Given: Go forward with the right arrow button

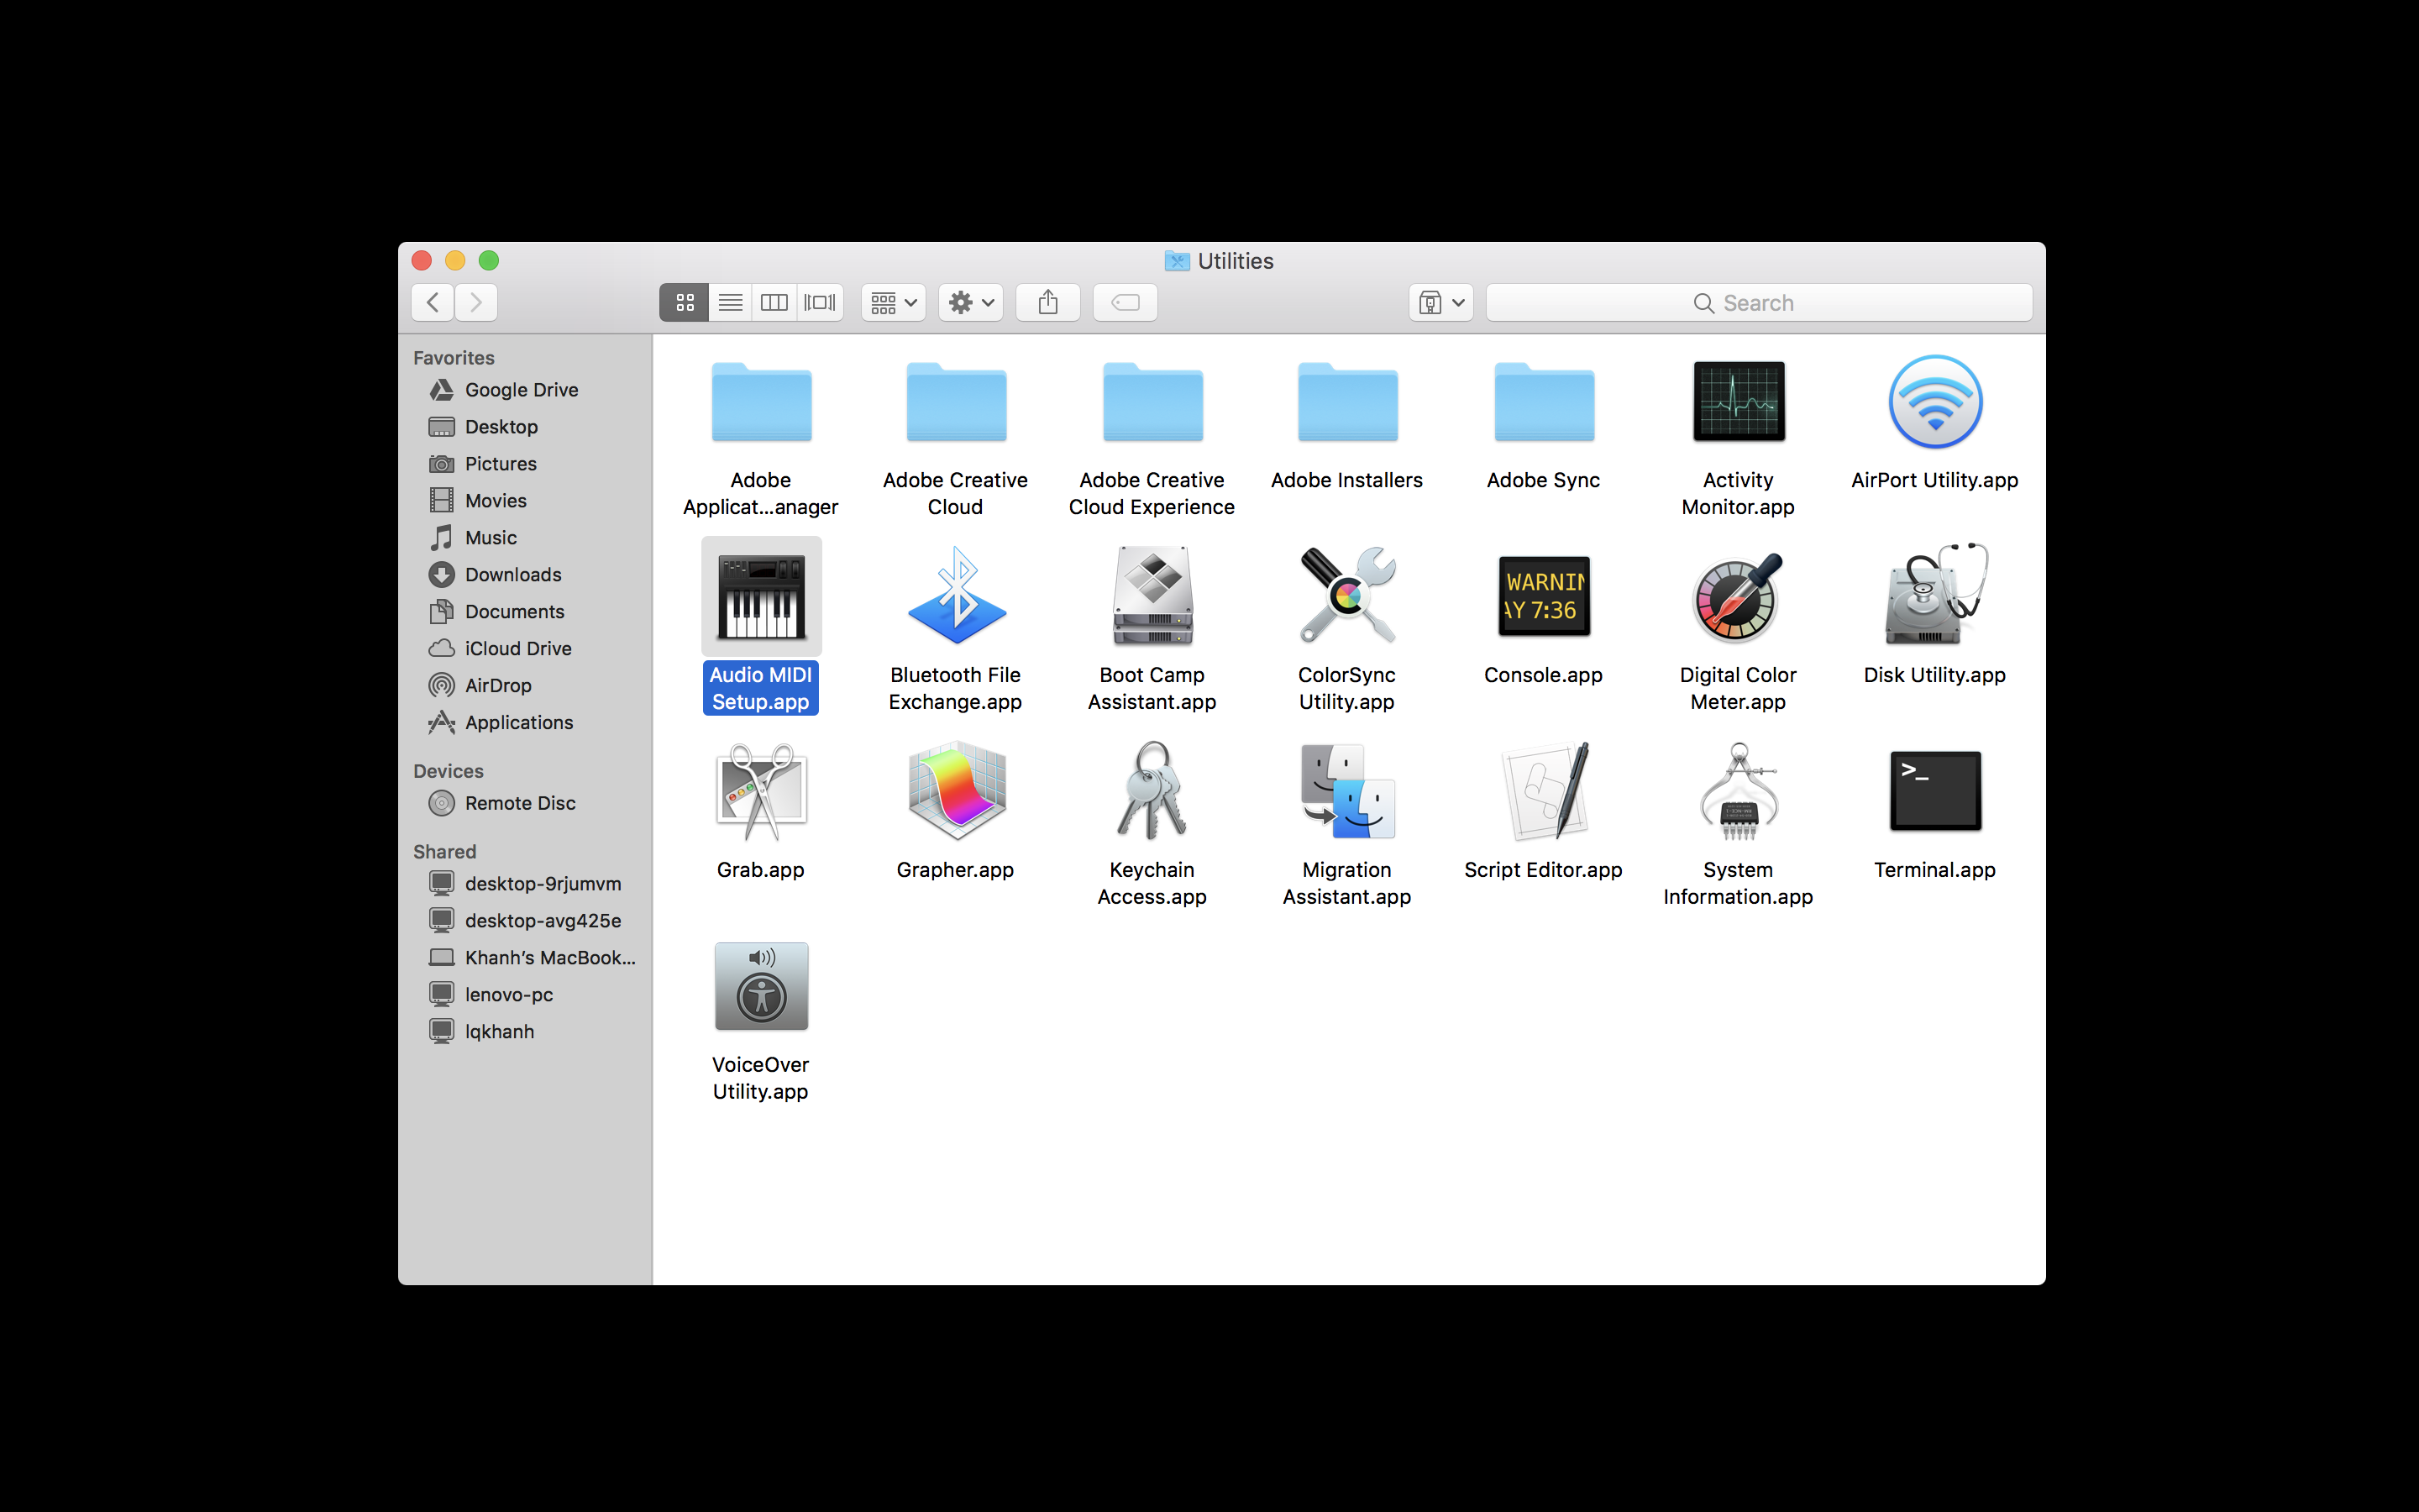Looking at the screenshot, I should 475,302.
